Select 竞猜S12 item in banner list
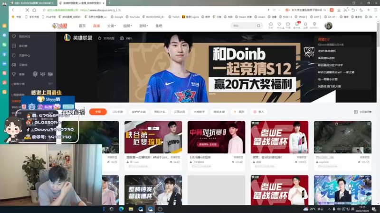Image resolution: width=380 pixels, height=213 pixels. click(324, 39)
